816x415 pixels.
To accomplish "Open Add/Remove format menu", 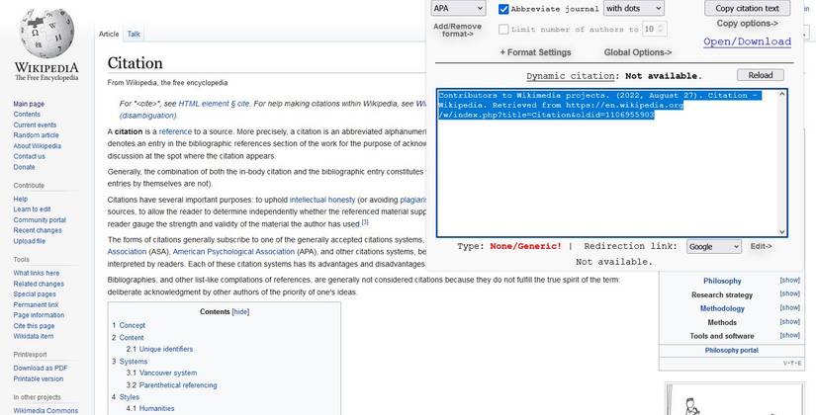I will click(x=457, y=31).
